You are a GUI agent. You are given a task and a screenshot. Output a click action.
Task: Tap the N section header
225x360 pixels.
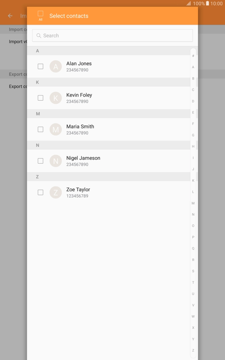109,145
